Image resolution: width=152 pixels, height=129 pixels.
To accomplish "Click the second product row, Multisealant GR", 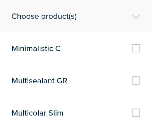I will coord(76,81).
